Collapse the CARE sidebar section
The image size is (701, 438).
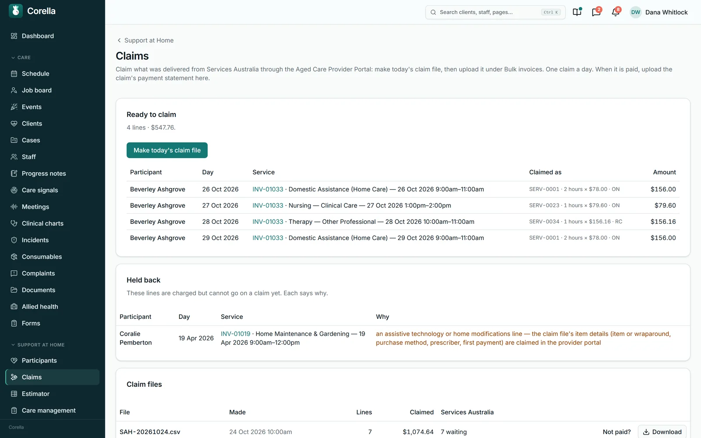[21, 57]
